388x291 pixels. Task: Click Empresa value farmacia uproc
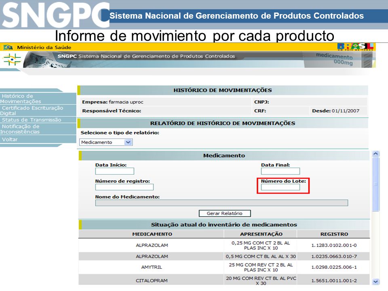(126, 102)
